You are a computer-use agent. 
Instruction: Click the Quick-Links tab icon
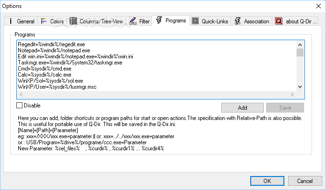195,21
